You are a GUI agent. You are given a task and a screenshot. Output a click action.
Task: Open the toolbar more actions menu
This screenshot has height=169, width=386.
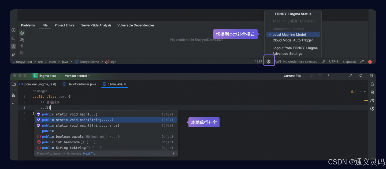pyautogui.click(x=329, y=76)
